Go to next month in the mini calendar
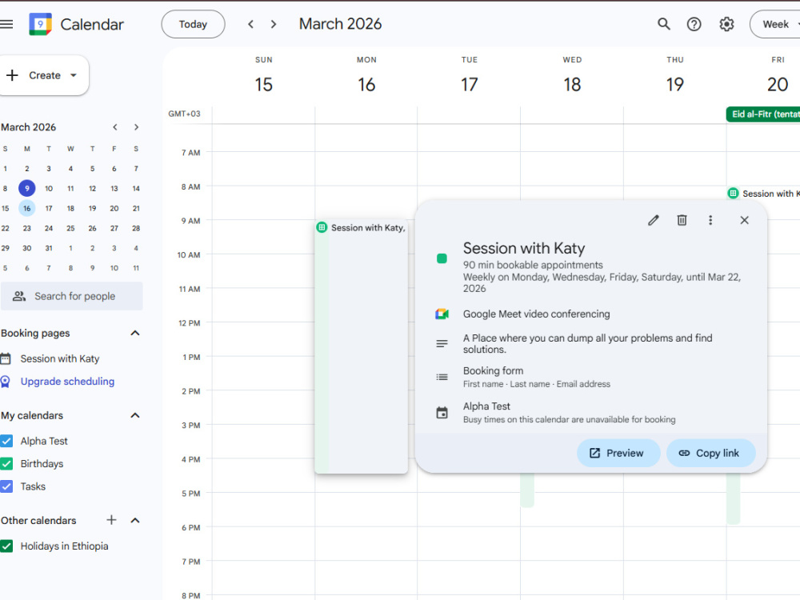800x600 pixels. (x=136, y=127)
